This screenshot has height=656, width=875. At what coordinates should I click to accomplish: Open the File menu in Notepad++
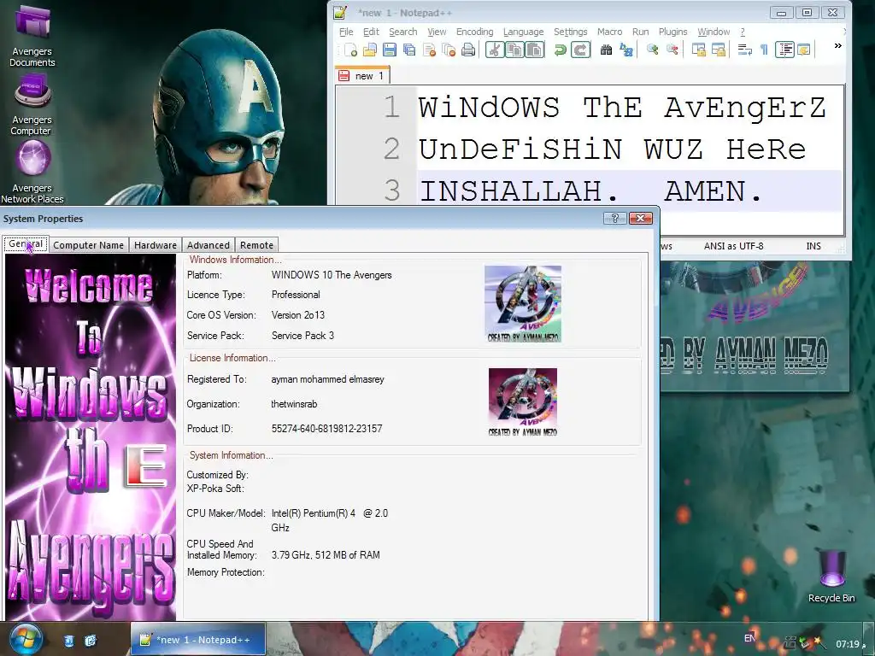click(346, 32)
